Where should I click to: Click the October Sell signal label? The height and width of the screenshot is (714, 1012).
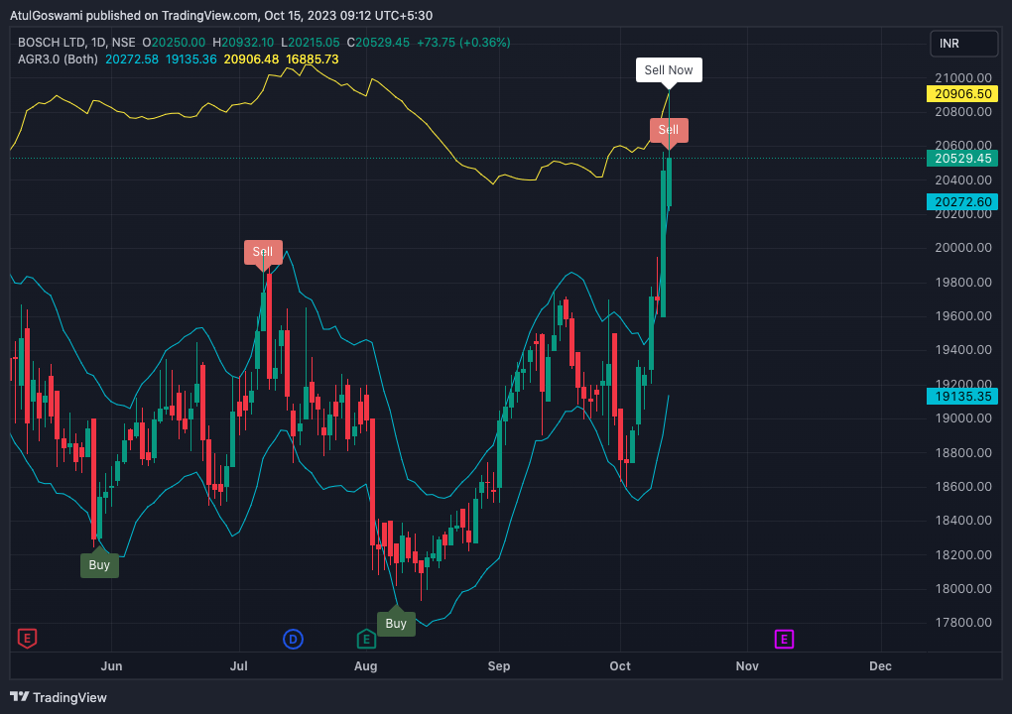(x=669, y=130)
